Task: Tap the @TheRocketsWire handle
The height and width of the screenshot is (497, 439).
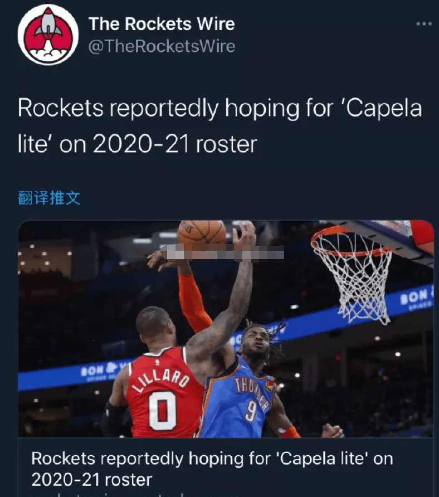Action: coord(162,46)
